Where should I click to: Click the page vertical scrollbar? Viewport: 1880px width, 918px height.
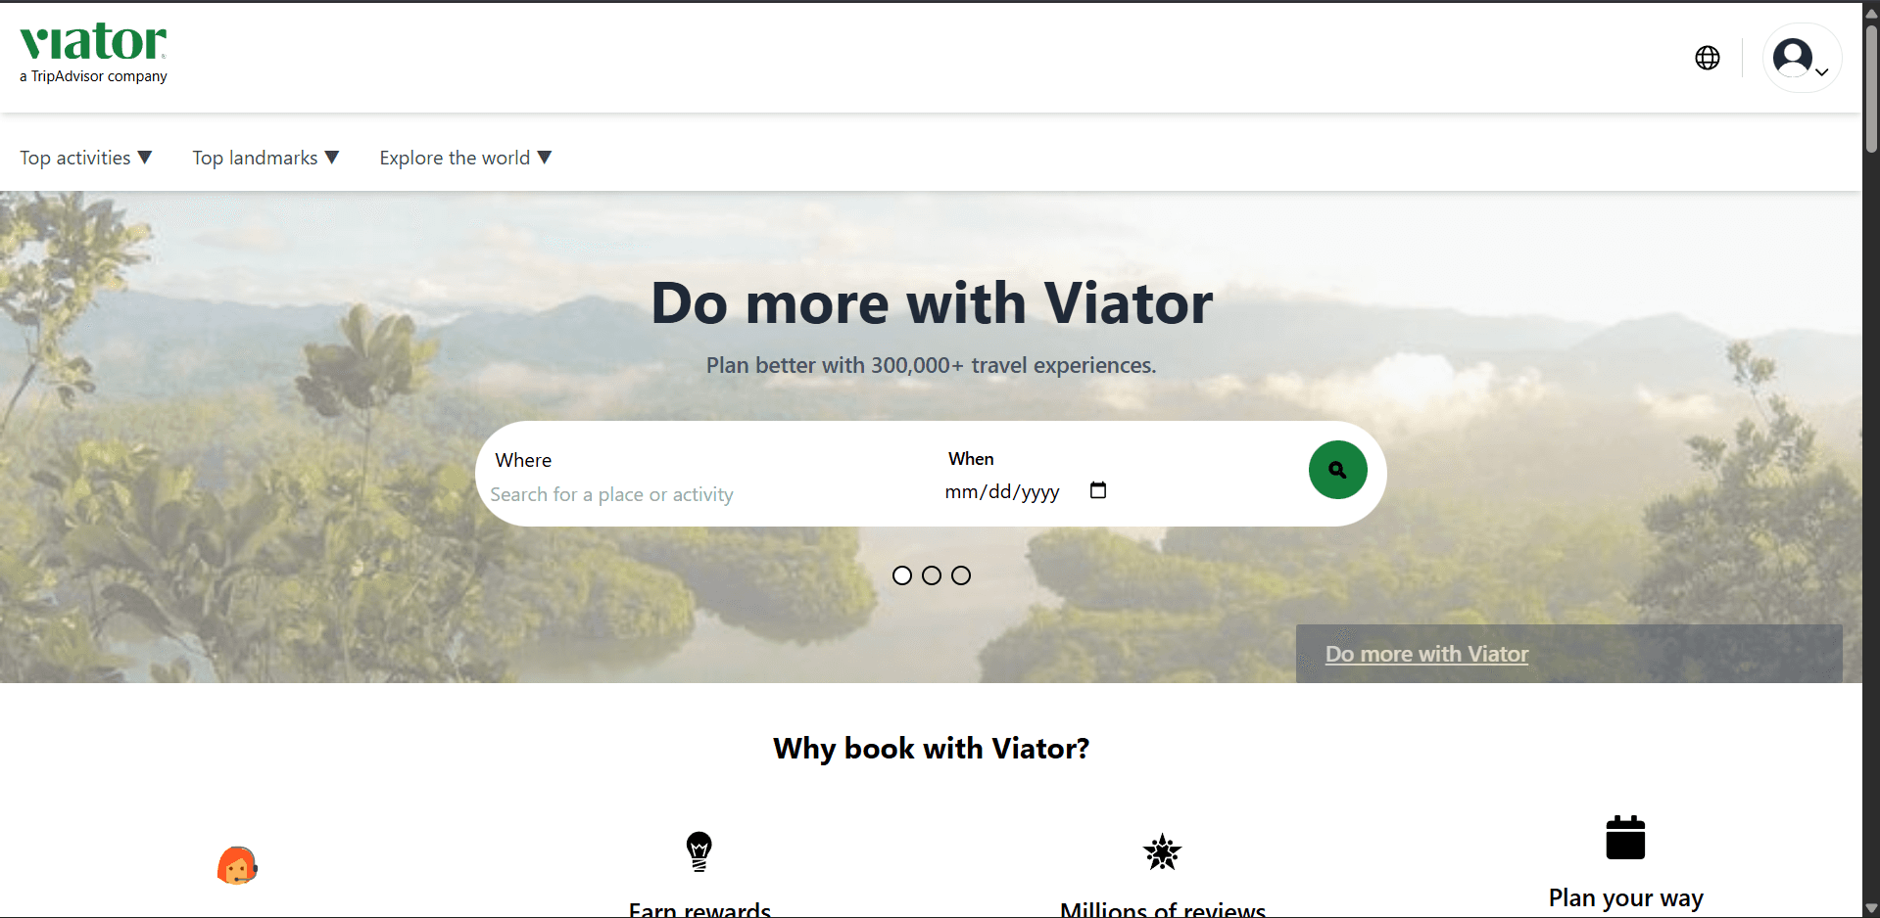(1871, 459)
